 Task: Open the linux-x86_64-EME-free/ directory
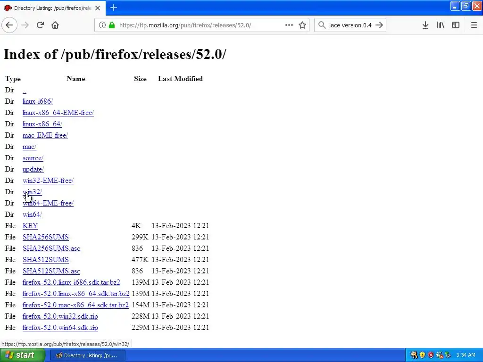tap(58, 113)
